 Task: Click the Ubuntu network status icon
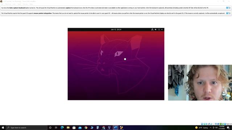click(152, 30)
